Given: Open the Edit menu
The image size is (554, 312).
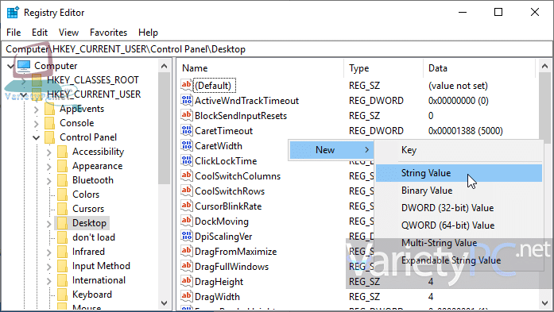Looking at the screenshot, I should point(40,33).
